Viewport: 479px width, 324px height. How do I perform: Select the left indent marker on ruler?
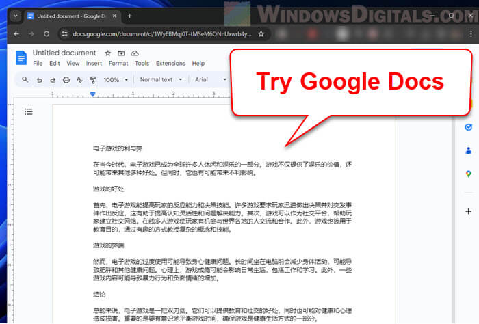[93, 94]
